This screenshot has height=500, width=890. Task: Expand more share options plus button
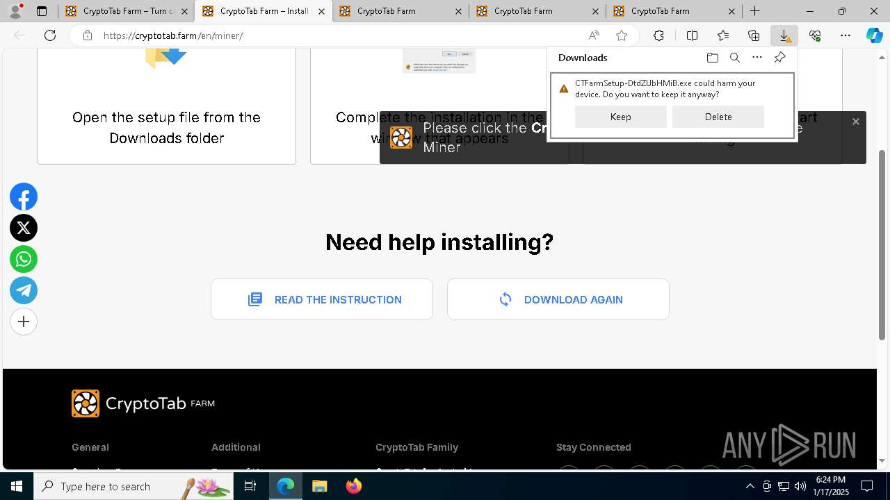point(24,322)
